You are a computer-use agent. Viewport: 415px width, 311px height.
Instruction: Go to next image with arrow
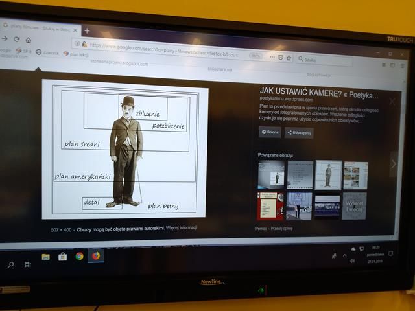point(394,164)
